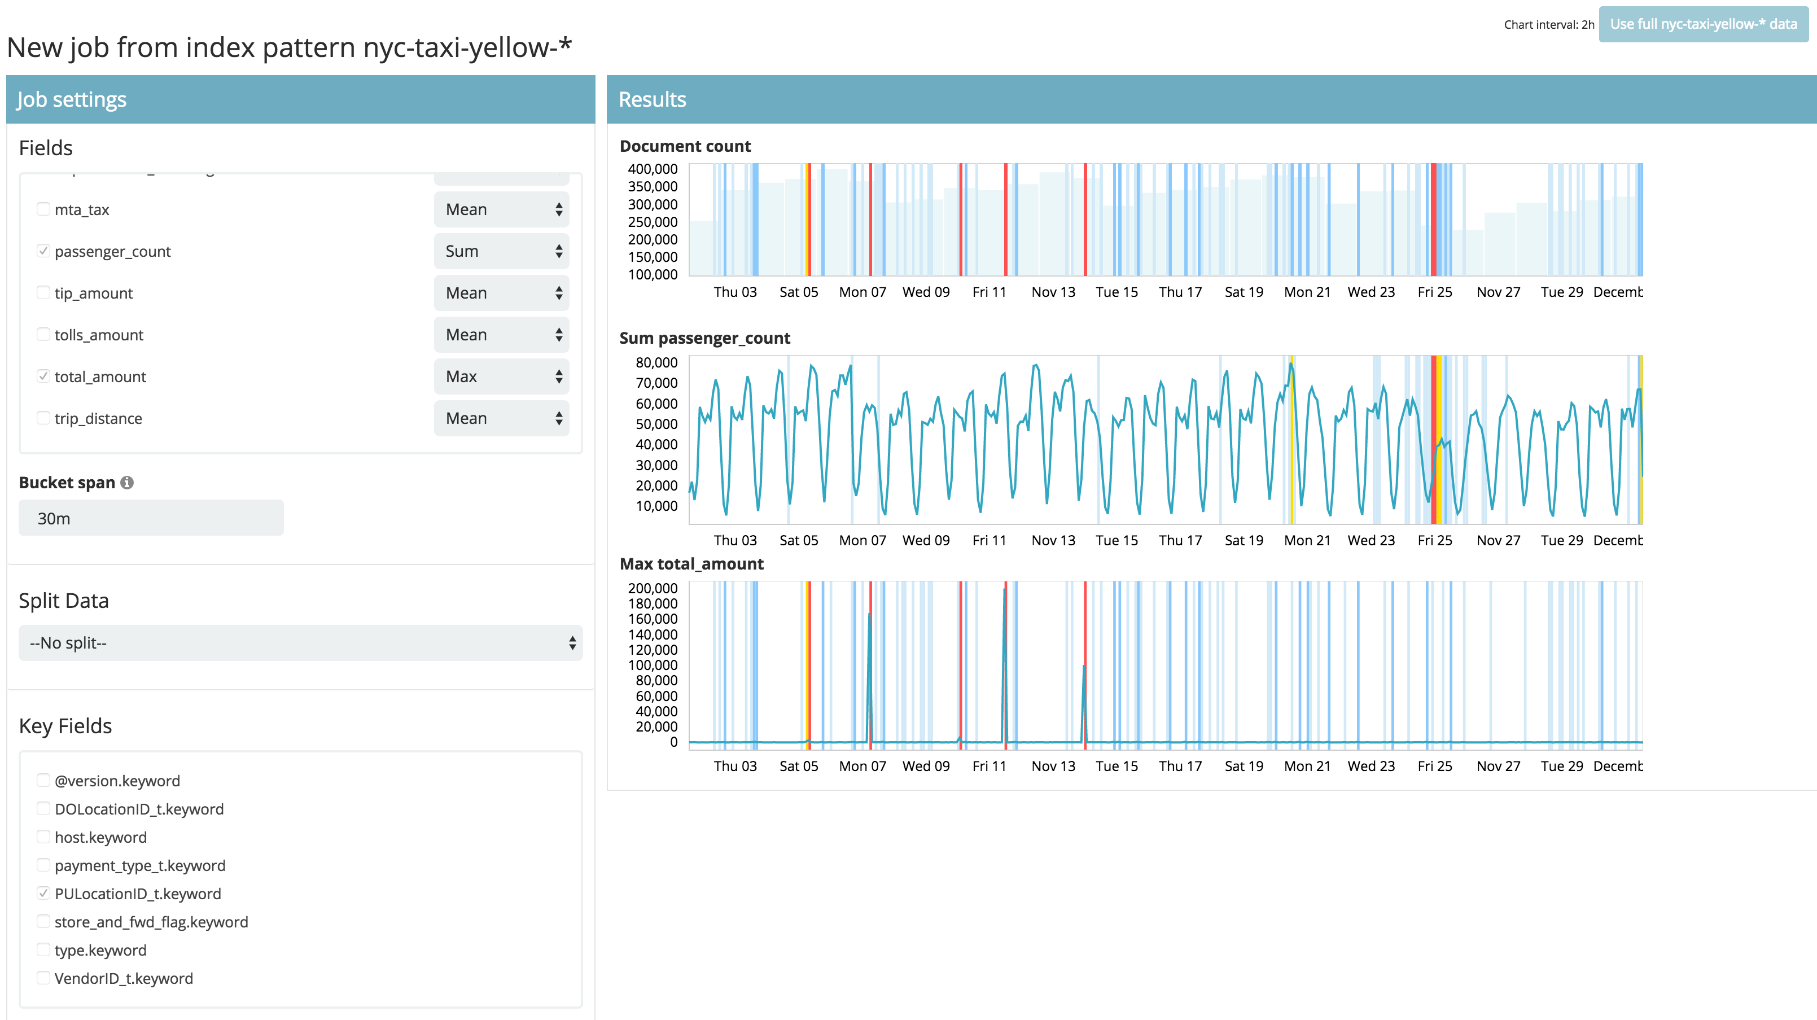Screen dimensions: 1817x1020
Task: Uncheck PULocationID_t.keyword key field
Action: (43, 893)
